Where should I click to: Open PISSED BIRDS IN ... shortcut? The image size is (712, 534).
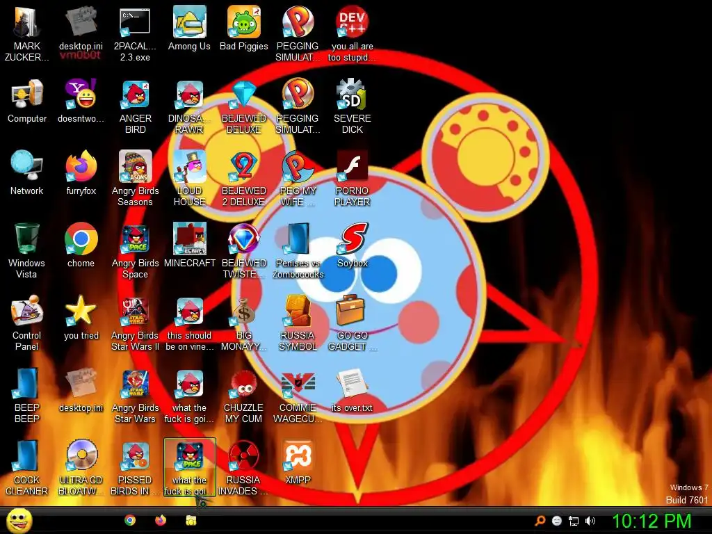coord(136,468)
